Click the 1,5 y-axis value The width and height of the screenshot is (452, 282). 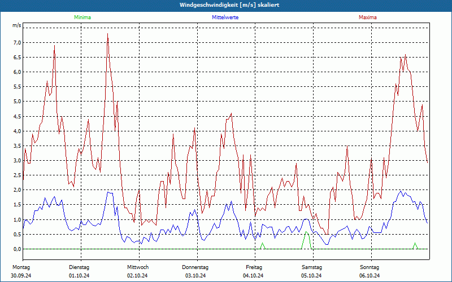[x=18, y=205]
